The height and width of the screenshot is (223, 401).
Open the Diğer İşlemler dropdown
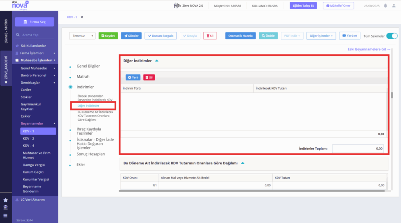pyautogui.click(x=321, y=36)
